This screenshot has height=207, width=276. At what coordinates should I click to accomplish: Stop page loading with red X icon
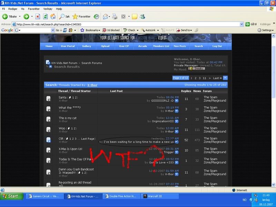click(38, 17)
